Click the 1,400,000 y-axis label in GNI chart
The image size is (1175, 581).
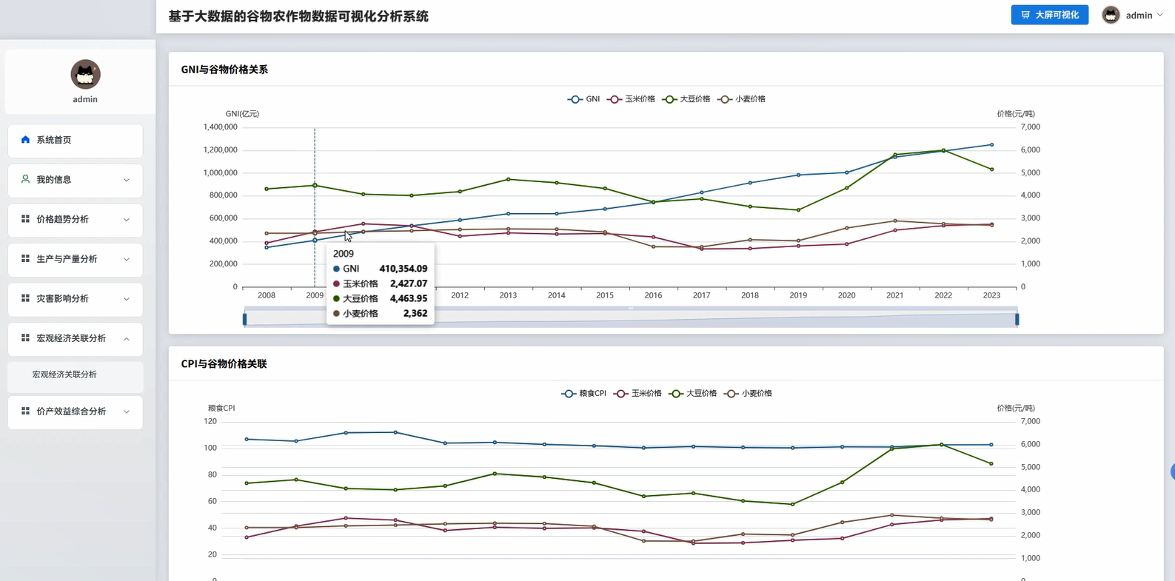point(220,127)
